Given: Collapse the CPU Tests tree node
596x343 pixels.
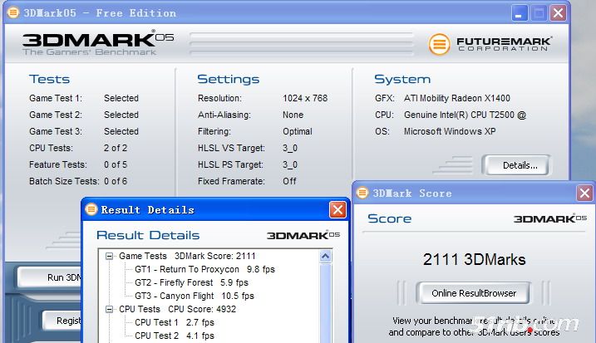Looking at the screenshot, I should pyautogui.click(x=110, y=309).
